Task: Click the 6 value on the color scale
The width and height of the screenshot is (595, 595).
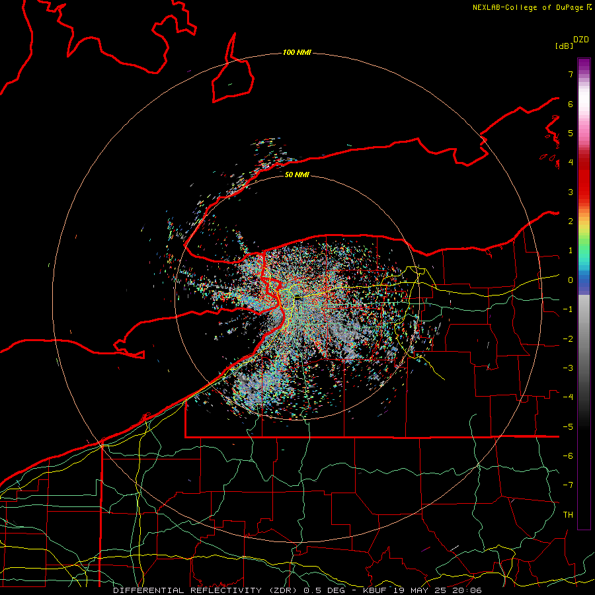Action: click(x=571, y=104)
